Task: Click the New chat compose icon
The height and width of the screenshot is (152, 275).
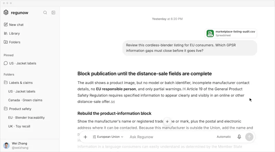Action: [6, 24]
